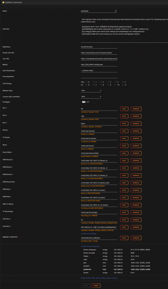Tick the HT 11 pinning checkbox
The image size is (168, 289).
click(x=123, y=85)
